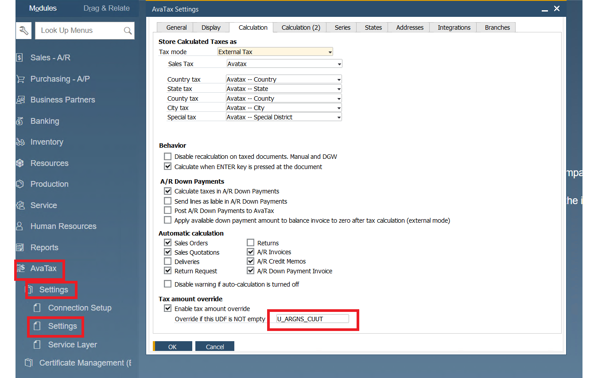Open the City tax dropdown

[x=339, y=108]
